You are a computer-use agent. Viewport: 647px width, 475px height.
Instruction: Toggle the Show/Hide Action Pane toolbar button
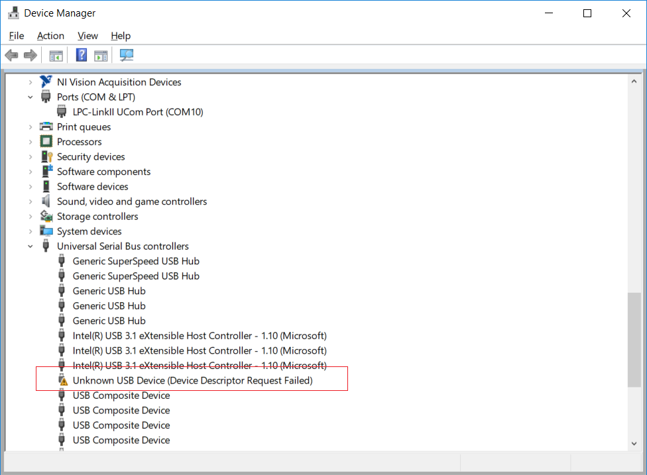click(x=101, y=55)
